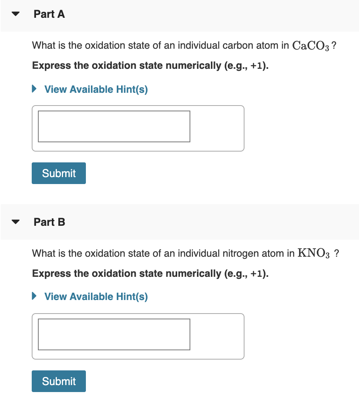Open View Available Hint(s) for Part A
Image resolution: width=359 pixels, height=399 pixels.
96,89
